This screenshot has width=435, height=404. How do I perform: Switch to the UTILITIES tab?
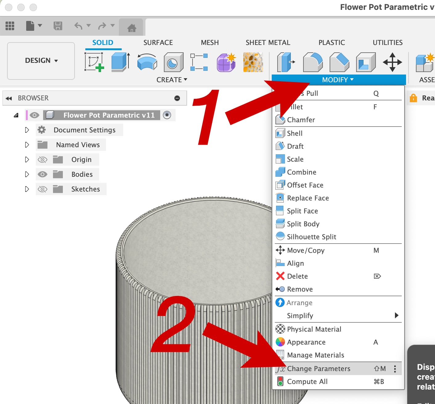click(388, 42)
